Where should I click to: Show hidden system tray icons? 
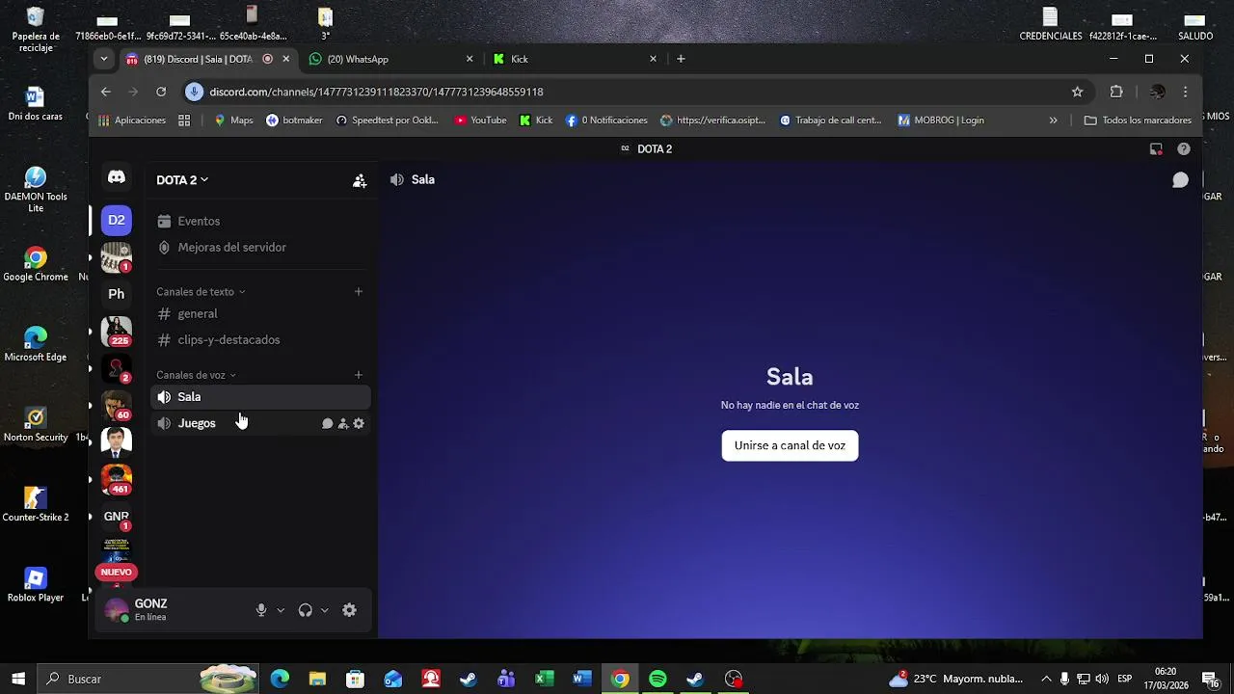click(x=1046, y=679)
